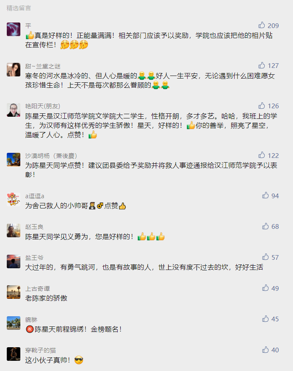The height and width of the screenshot is (371, 293).
Task: View 沙漠胡杨's avatar
Action: point(14,160)
